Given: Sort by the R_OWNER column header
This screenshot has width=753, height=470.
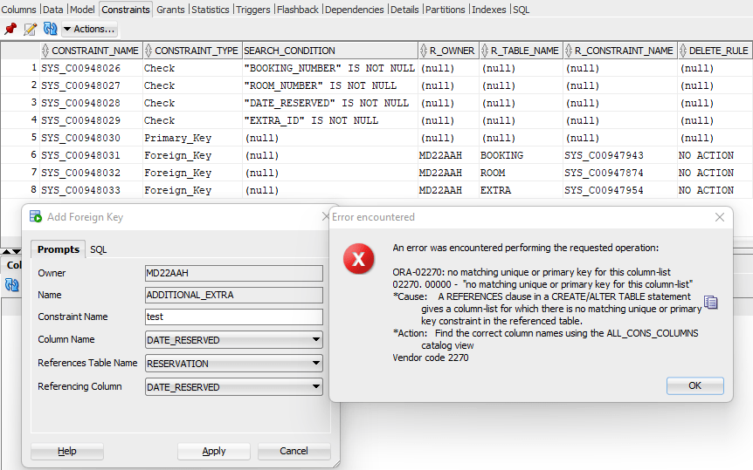Looking at the screenshot, I should coord(447,51).
